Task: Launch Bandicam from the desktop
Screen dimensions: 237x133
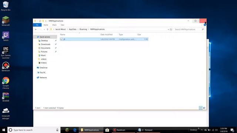Action: pyautogui.click(x=6, y=66)
